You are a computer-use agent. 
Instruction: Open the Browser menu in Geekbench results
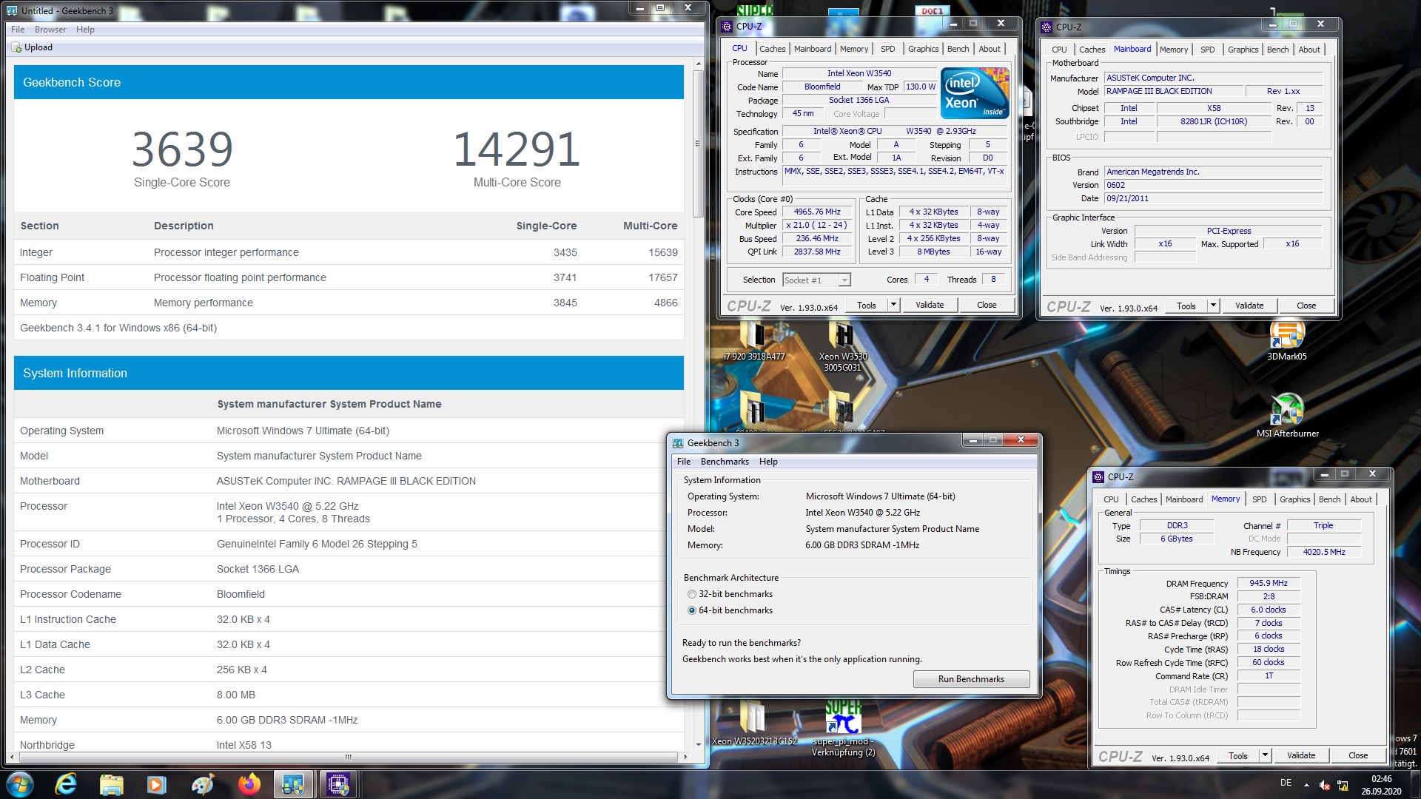coord(50,30)
